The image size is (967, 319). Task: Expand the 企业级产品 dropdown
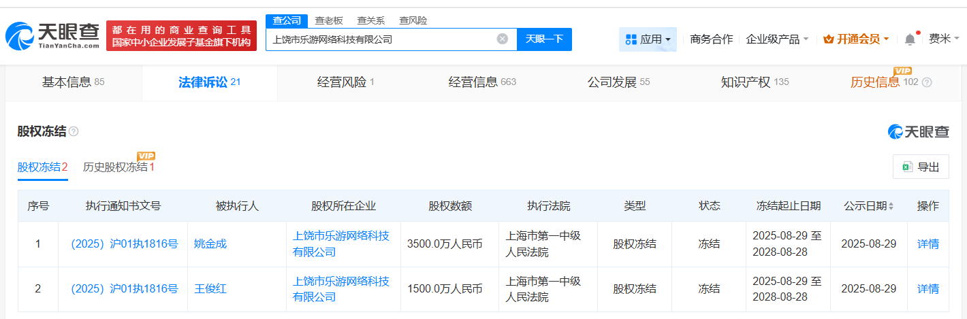point(777,39)
